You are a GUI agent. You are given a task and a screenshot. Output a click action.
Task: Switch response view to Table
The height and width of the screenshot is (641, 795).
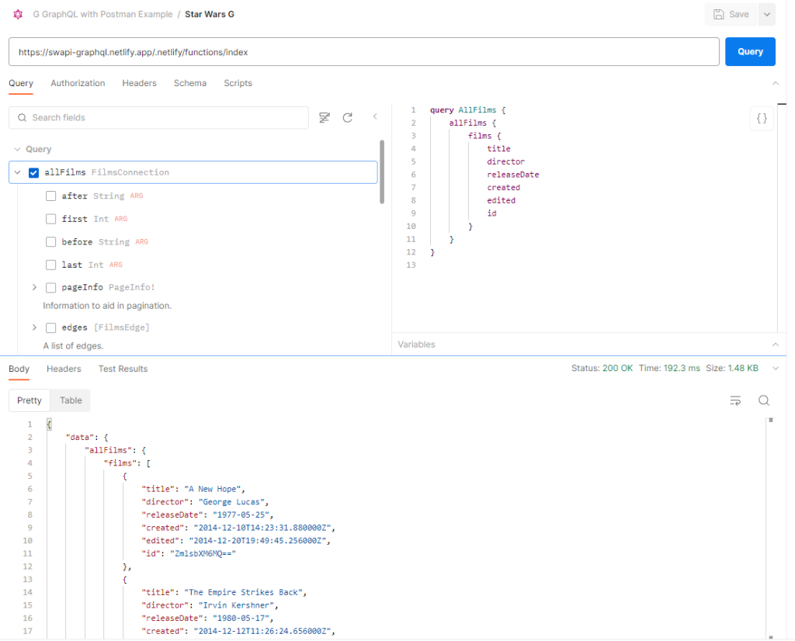(71, 400)
